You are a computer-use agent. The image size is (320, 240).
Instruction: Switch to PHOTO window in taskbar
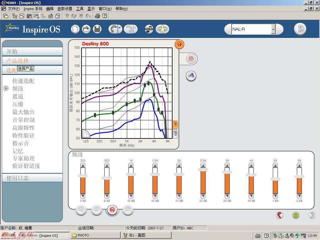coord(96,235)
